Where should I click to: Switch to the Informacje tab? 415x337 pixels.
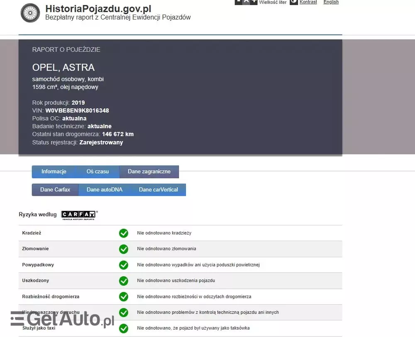[x=54, y=171]
